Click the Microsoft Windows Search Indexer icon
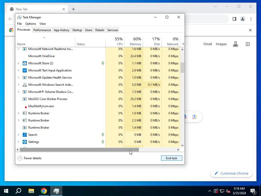The image size is (261, 196). 25,85
